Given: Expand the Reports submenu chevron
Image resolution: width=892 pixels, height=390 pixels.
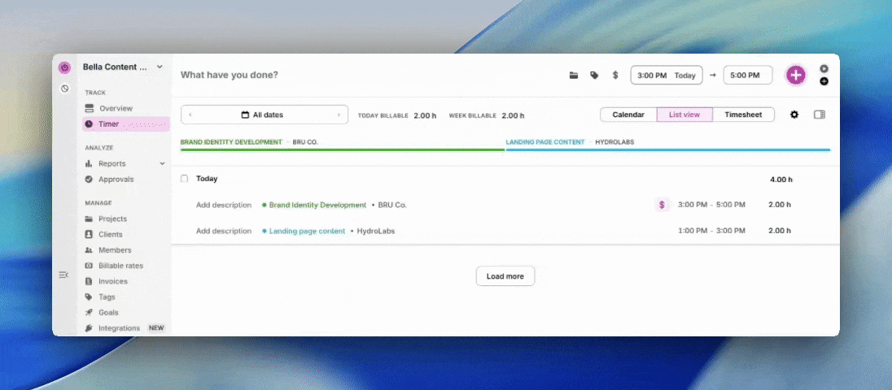Looking at the screenshot, I should point(162,163).
